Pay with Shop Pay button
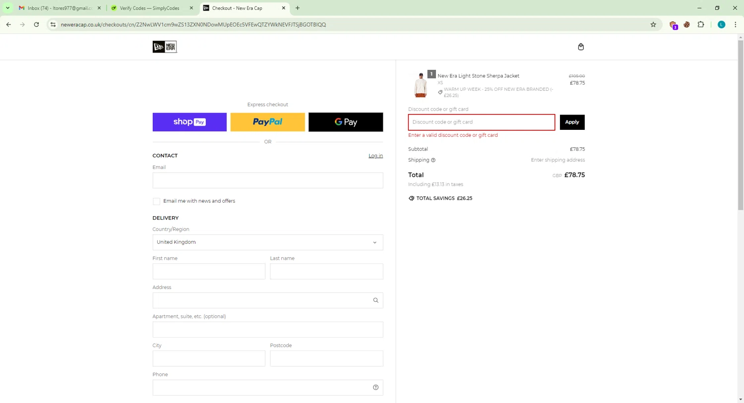Screen dimensions: 744x403 pos(189,122)
